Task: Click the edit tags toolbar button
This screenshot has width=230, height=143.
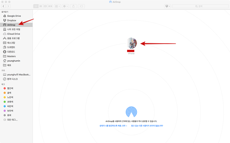Action: click(x=81, y=6)
